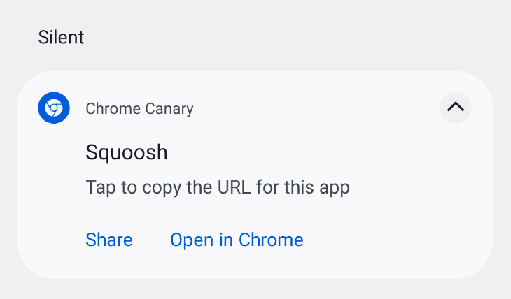The image size is (511, 299).
Task: Collapse the Squoosh notification with the chevron
Action: [456, 108]
